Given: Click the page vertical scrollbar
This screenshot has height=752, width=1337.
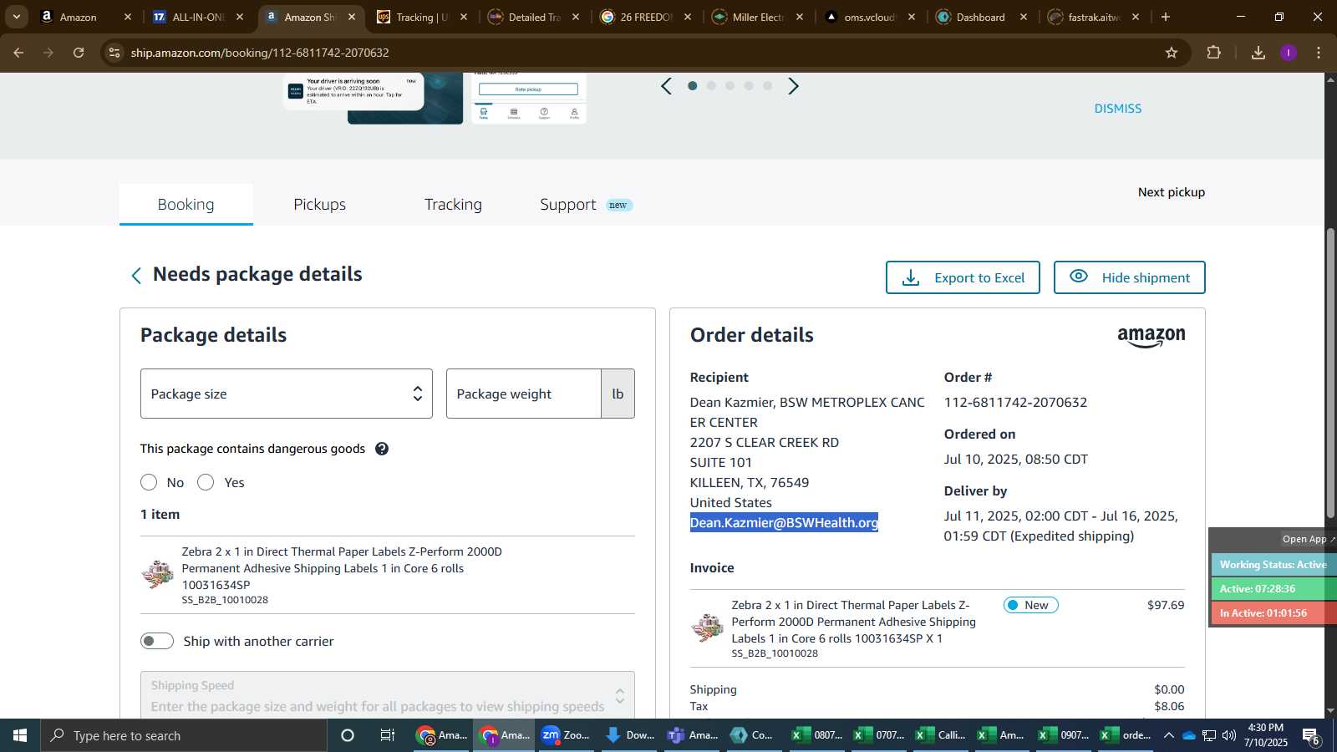Looking at the screenshot, I should click(1330, 373).
